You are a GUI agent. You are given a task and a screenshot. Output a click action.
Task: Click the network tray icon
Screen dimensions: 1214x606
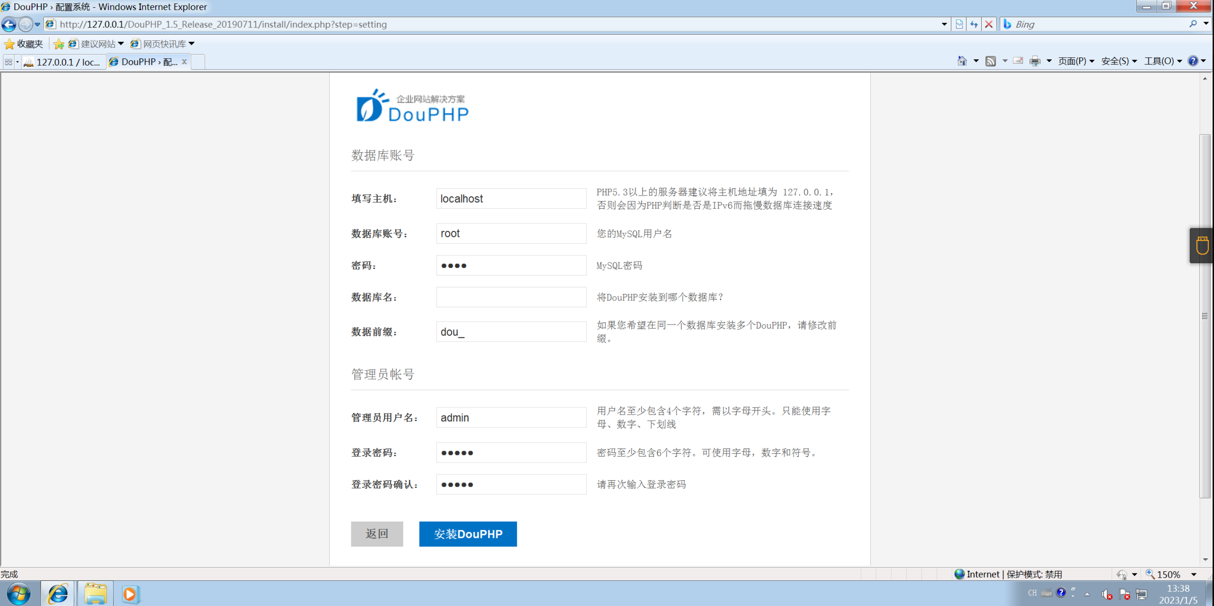tap(1142, 594)
